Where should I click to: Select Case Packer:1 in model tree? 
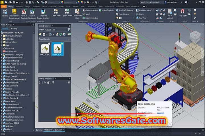pyautogui.click(x=10, y=114)
